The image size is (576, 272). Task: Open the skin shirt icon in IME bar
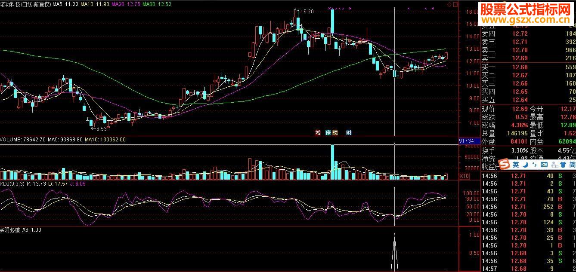pyautogui.click(x=563, y=165)
